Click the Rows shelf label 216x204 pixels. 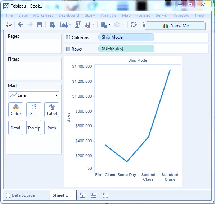[77, 49]
